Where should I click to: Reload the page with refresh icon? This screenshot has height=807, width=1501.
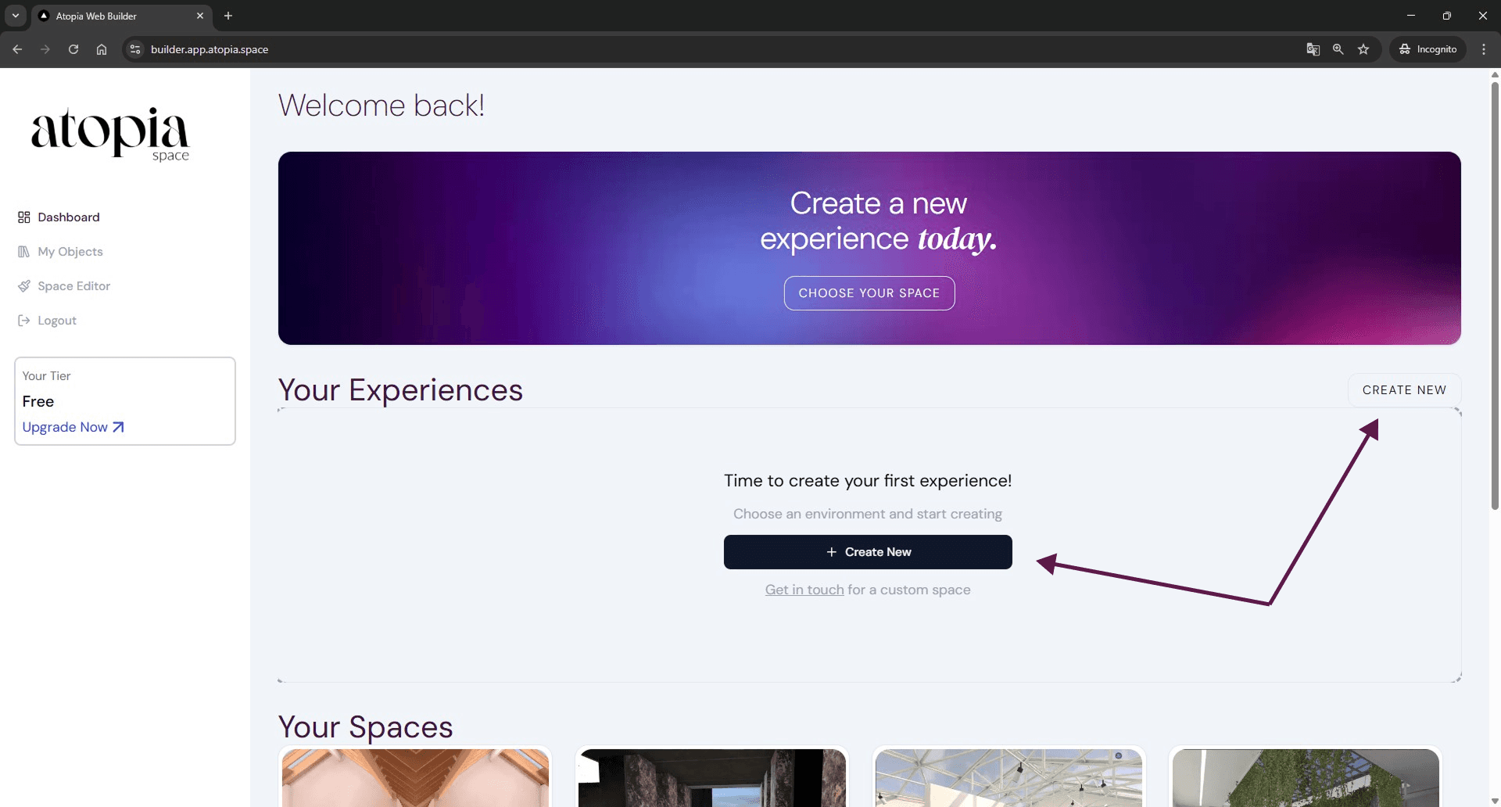(x=73, y=49)
